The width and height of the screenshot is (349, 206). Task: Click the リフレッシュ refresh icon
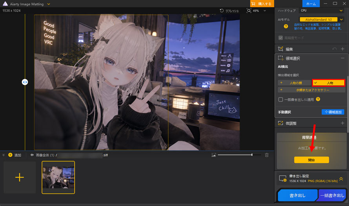pos(222,11)
